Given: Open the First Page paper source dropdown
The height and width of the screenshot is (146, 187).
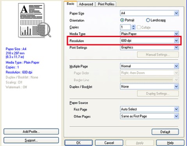Looking at the screenshot, I should tap(150, 109).
